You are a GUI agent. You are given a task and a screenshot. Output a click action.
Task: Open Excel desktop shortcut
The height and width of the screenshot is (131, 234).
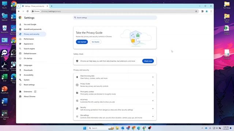(x=5, y=78)
